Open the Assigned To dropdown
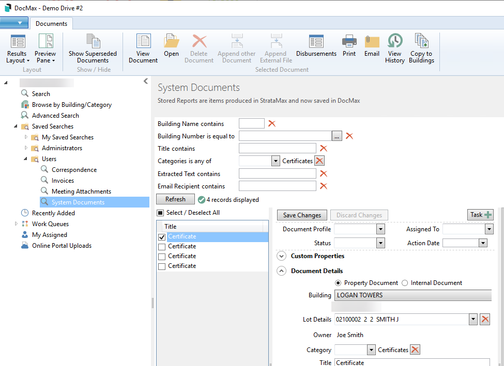 [489, 229]
